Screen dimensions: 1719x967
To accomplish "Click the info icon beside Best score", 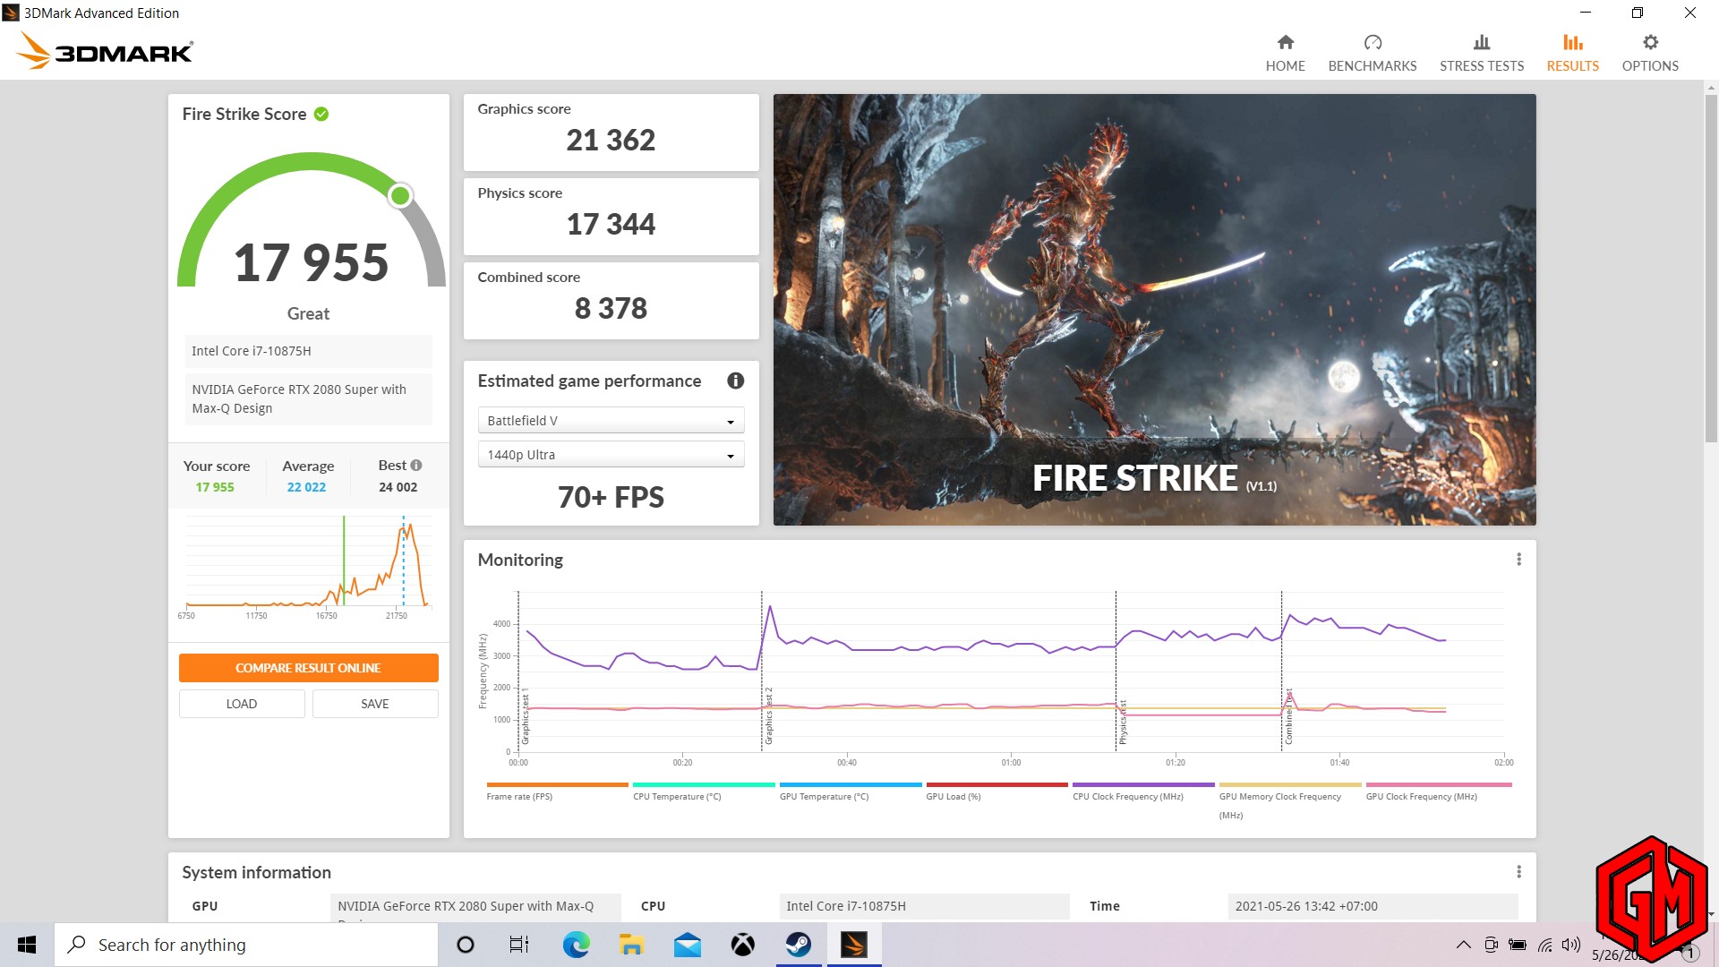I will (x=415, y=466).
